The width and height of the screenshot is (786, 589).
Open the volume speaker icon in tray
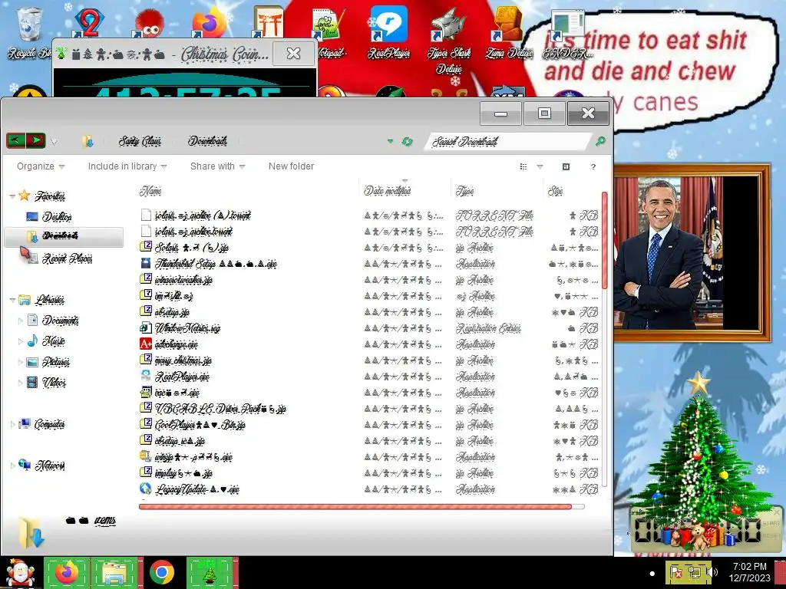712,572
